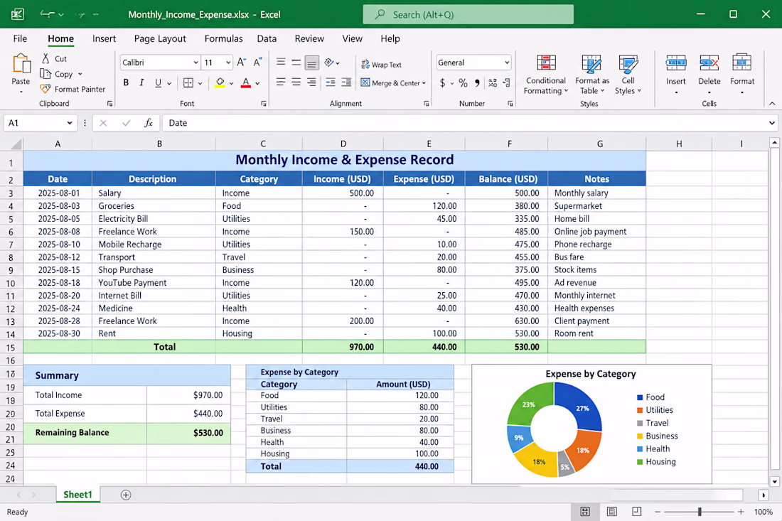
Task: Click the Delete cells icon
Action: pos(709,63)
